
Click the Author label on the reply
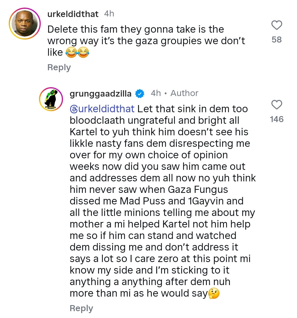tap(184, 93)
